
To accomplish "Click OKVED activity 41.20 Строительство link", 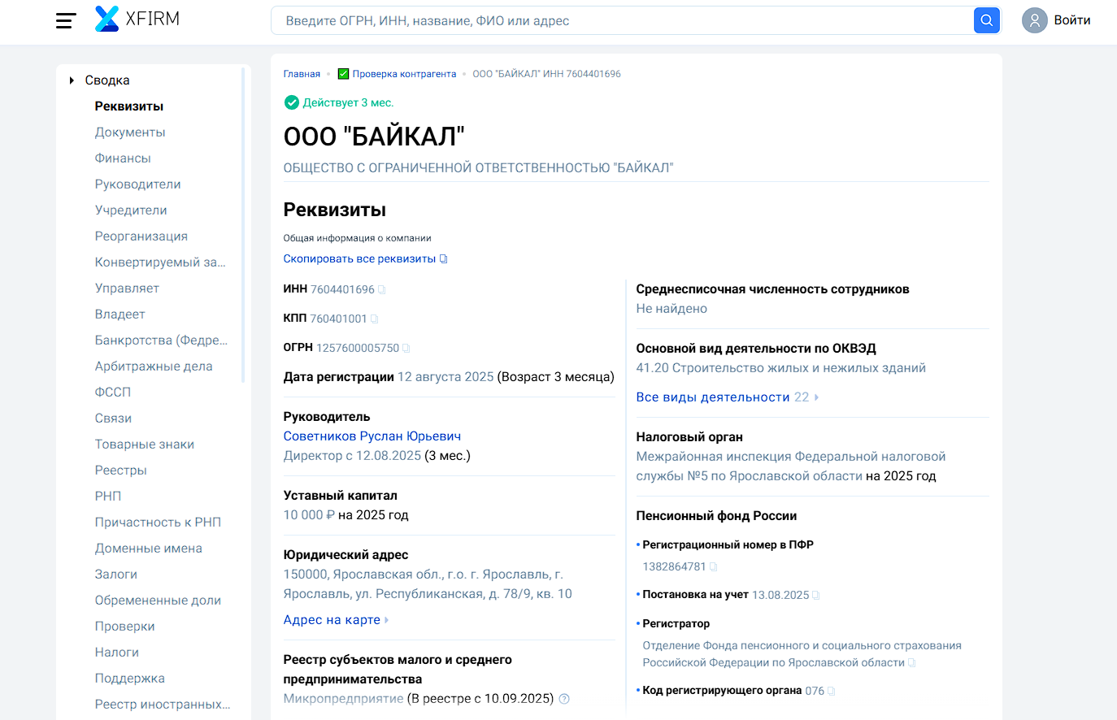I will pyautogui.click(x=780, y=368).
